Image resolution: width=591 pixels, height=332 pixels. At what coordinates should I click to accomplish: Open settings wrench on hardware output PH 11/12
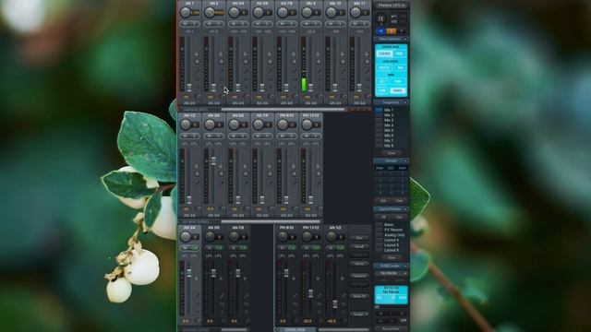pyautogui.click(x=319, y=296)
